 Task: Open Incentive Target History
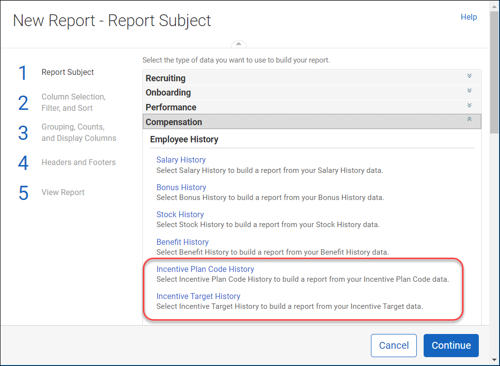coord(198,296)
